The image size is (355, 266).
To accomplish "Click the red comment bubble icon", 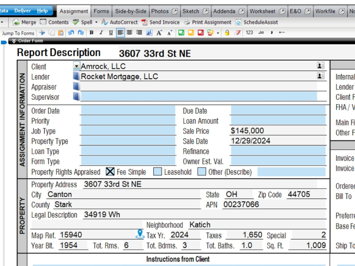I will (x=201, y=33).
